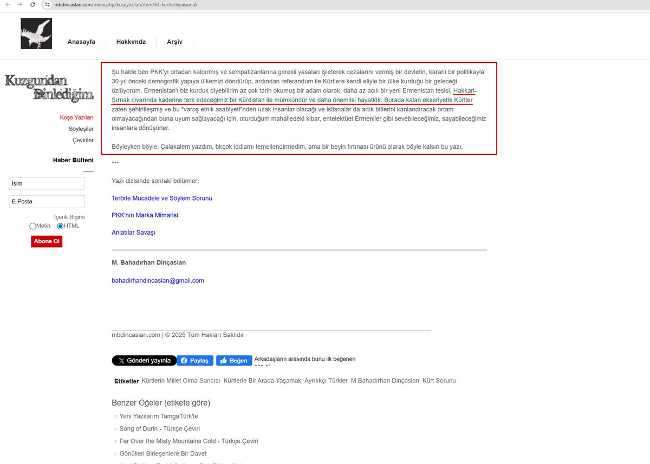Open Köşe Yazıları section
Image resolution: width=650 pixels, height=464 pixels.
[x=76, y=117]
